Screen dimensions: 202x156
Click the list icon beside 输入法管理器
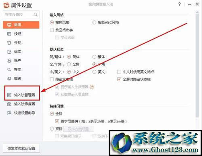[x=9, y=95]
